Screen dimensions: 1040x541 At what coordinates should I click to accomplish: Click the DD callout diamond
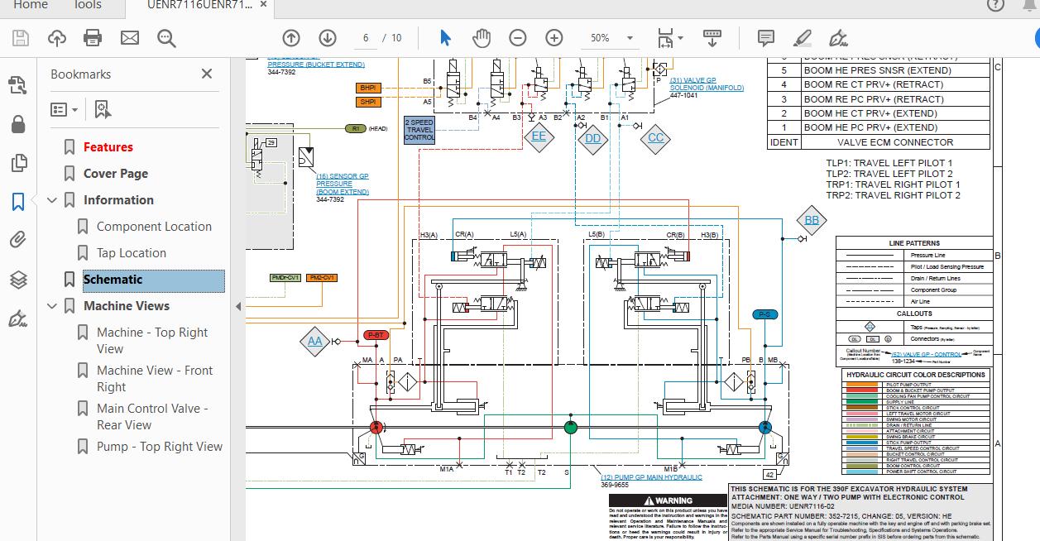[x=593, y=138]
